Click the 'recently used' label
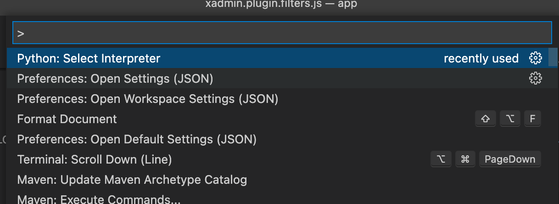 click(481, 58)
